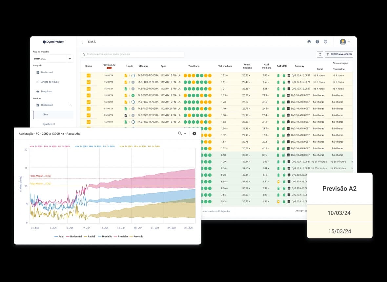The height and width of the screenshot is (282, 387).
Task: Click the globe language icon
Action: (x=325, y=42)
